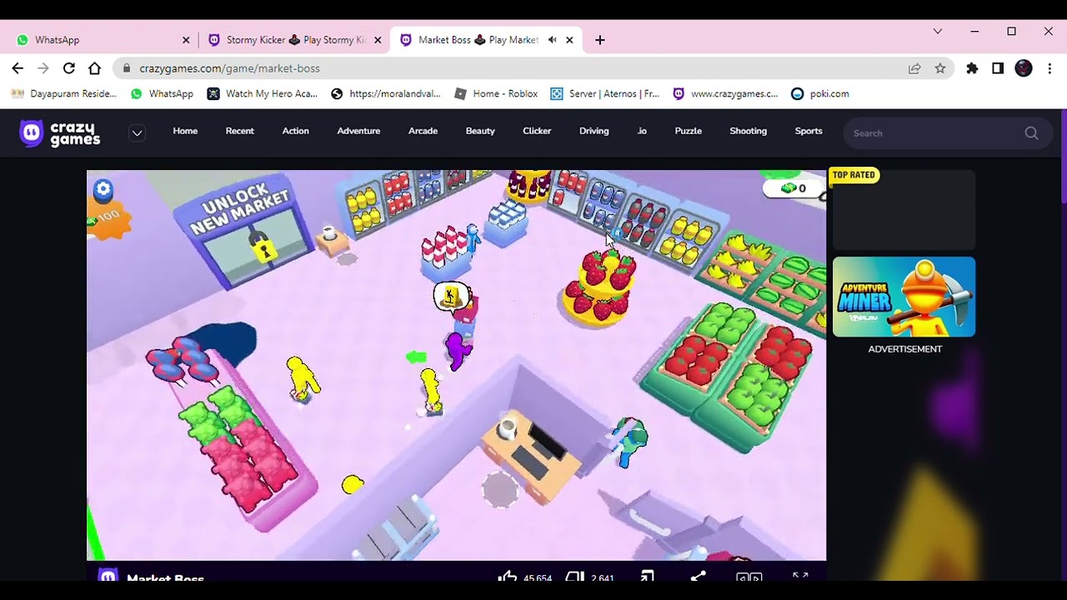Reload the current page
This screenshot has height=600, width=1067.
click(69, 68)
